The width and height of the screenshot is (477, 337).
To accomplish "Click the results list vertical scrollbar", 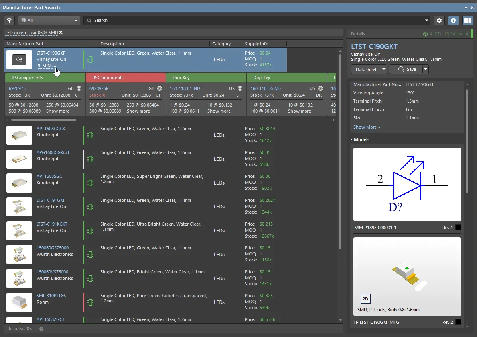I will pos(340,152).
